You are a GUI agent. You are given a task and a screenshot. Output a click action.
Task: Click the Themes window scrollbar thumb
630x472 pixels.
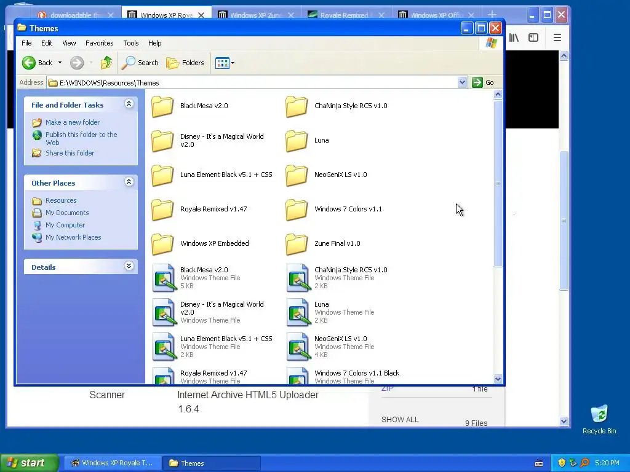(498, 183)
